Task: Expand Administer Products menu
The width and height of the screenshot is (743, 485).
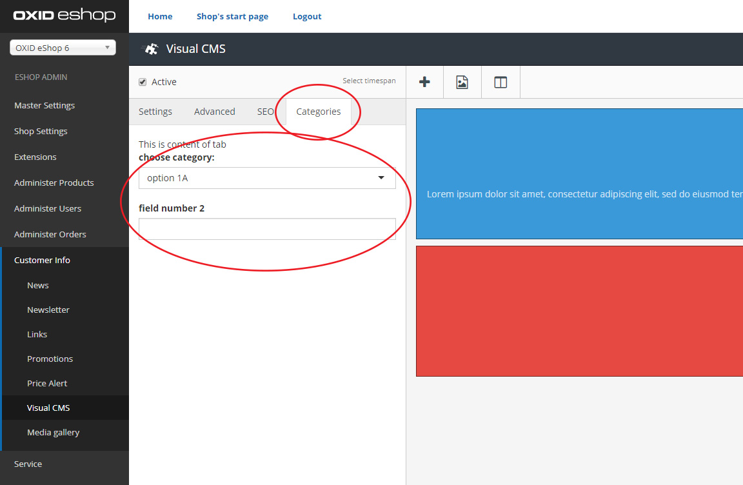Action: [x=54, y=183]
